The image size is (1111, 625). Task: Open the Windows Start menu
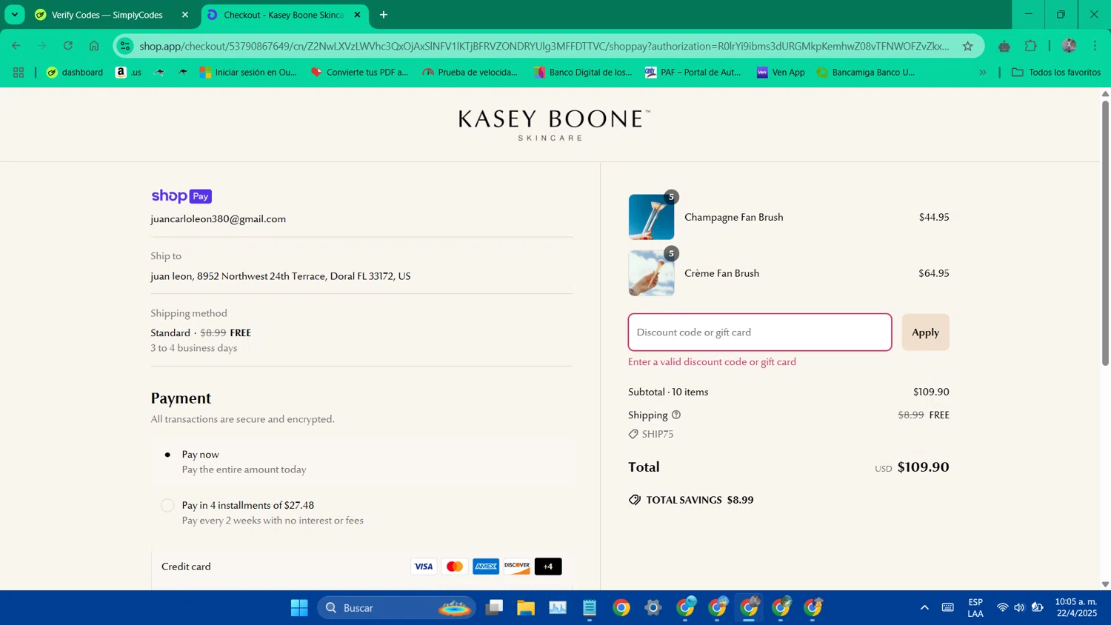tap(299, 608)
